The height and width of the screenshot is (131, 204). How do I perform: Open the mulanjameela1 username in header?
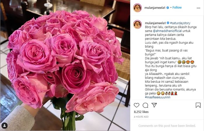tap(155, 8)
